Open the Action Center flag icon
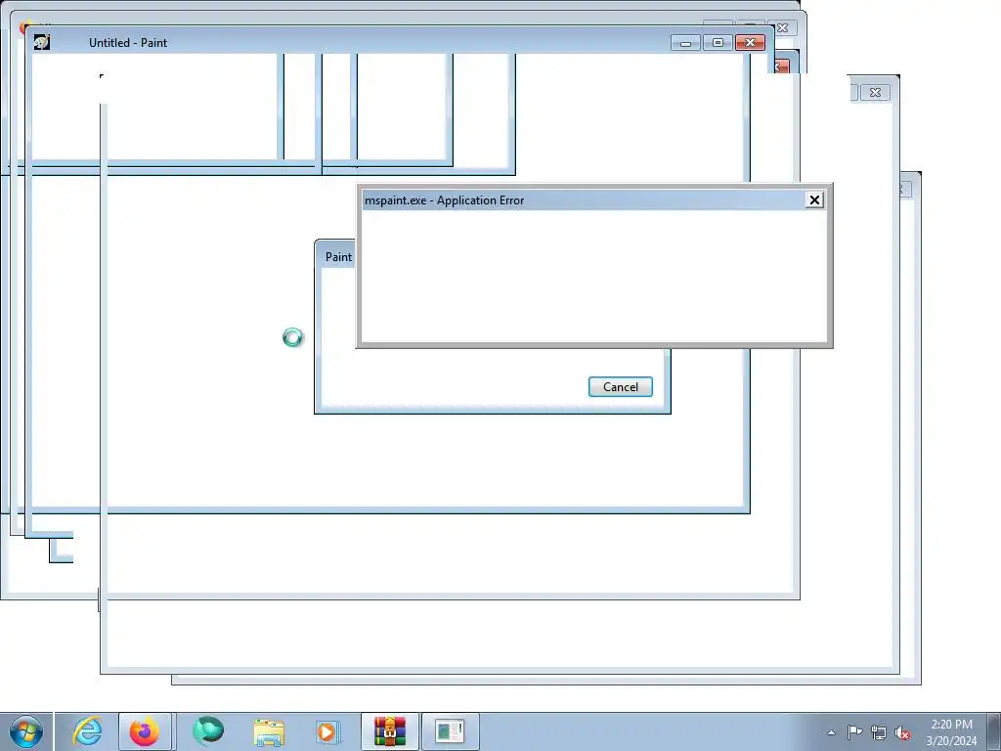Viewport: 1001px width, 751px height. [x=854, y=732]
